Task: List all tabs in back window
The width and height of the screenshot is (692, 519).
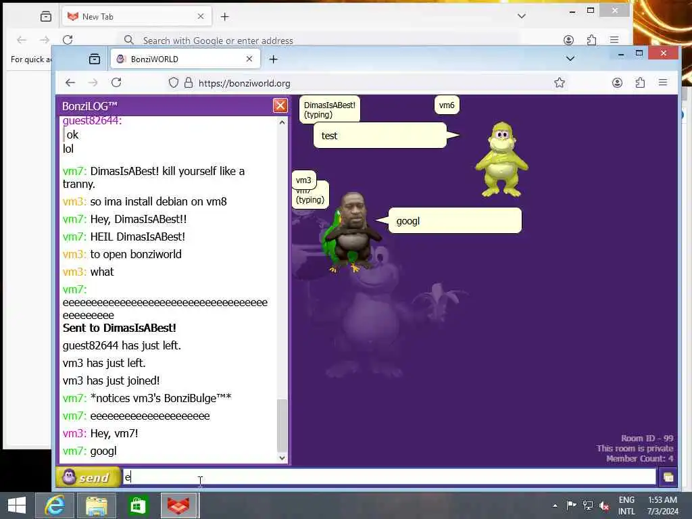Action: coord(522,16)
